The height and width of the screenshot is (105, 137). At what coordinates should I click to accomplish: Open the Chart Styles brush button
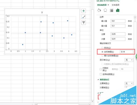(x=84, y=17)
